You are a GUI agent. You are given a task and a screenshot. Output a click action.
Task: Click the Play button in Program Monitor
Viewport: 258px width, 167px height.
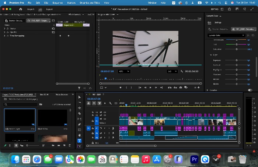click(x=150, y=88)
